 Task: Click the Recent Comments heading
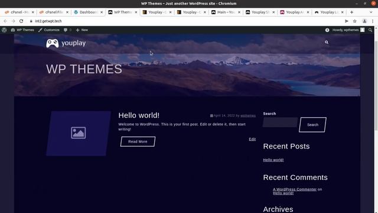click(x=295, y=177)
